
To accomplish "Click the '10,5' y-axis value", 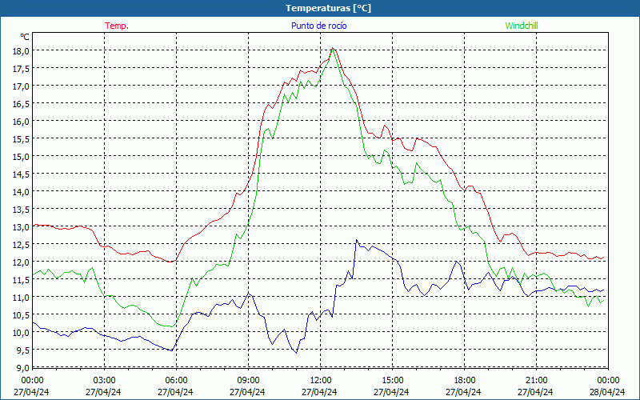I will (22, 314).
